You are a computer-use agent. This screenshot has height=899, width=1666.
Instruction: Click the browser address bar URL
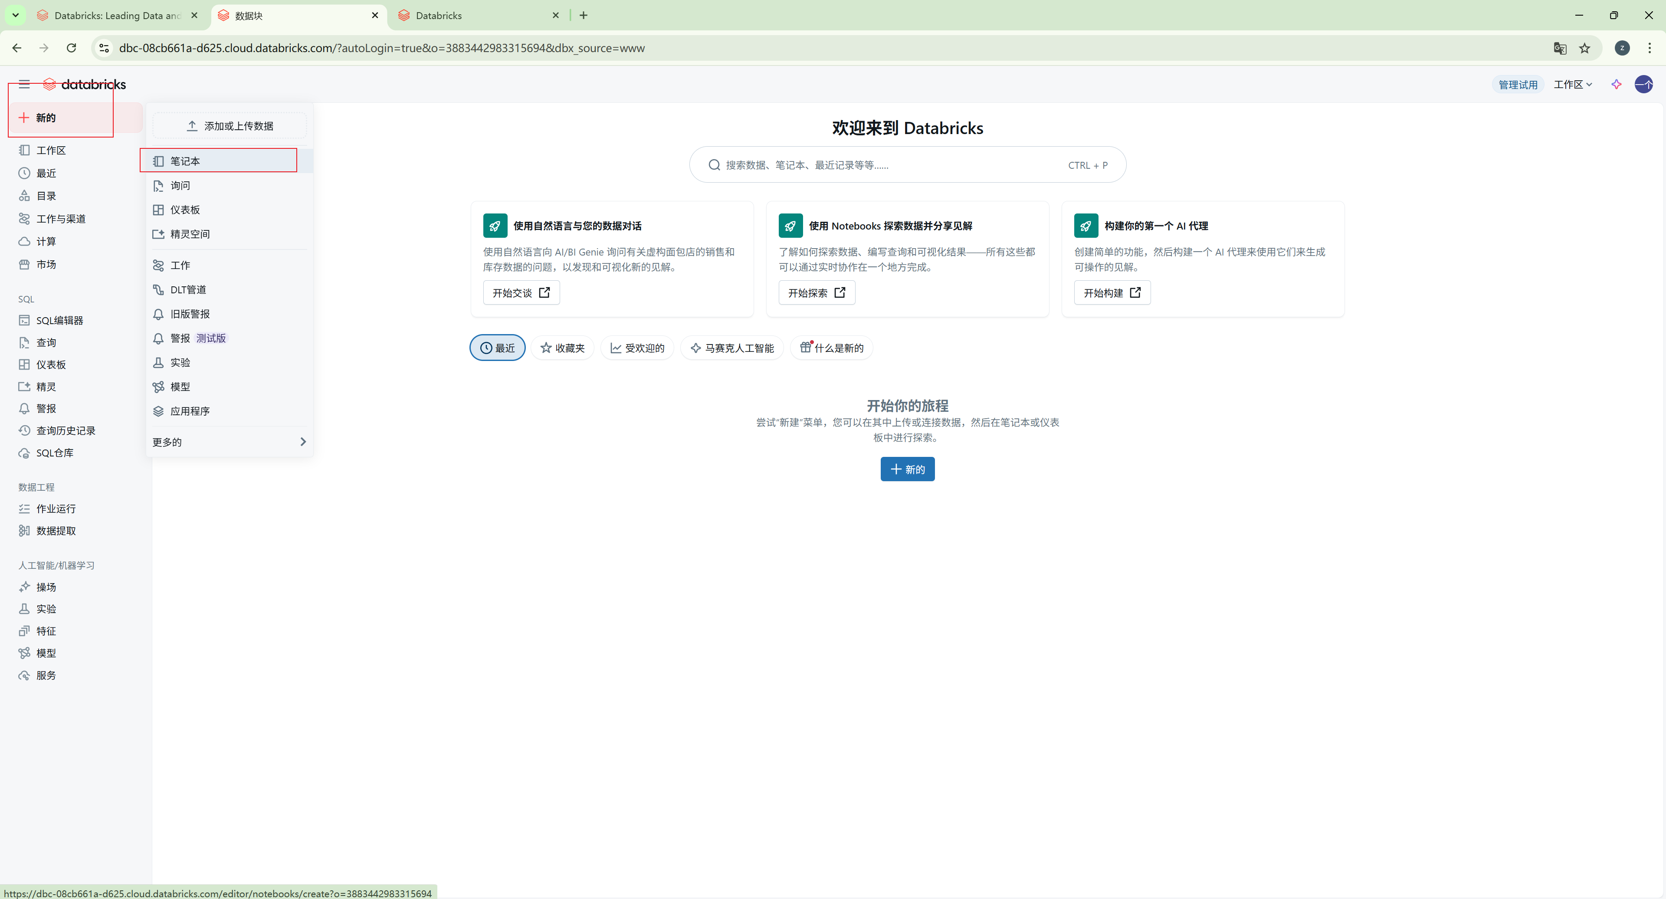click(x=382, y=48)
